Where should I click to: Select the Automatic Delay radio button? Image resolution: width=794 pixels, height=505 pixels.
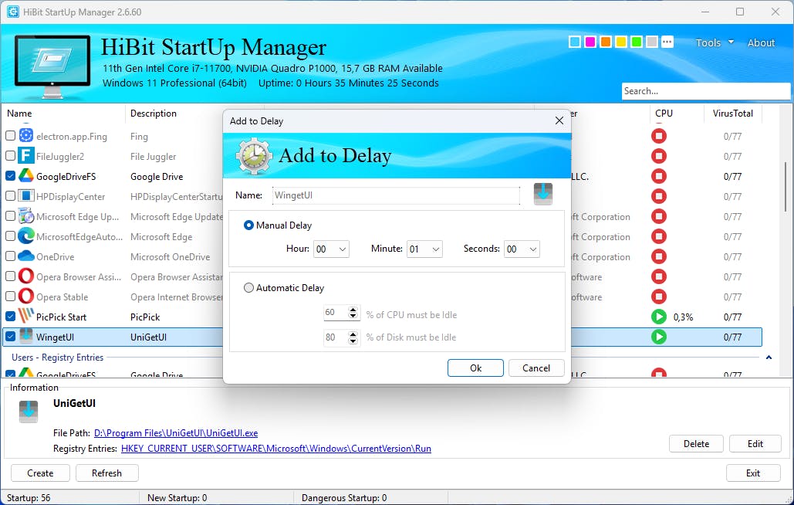point(248,288)
